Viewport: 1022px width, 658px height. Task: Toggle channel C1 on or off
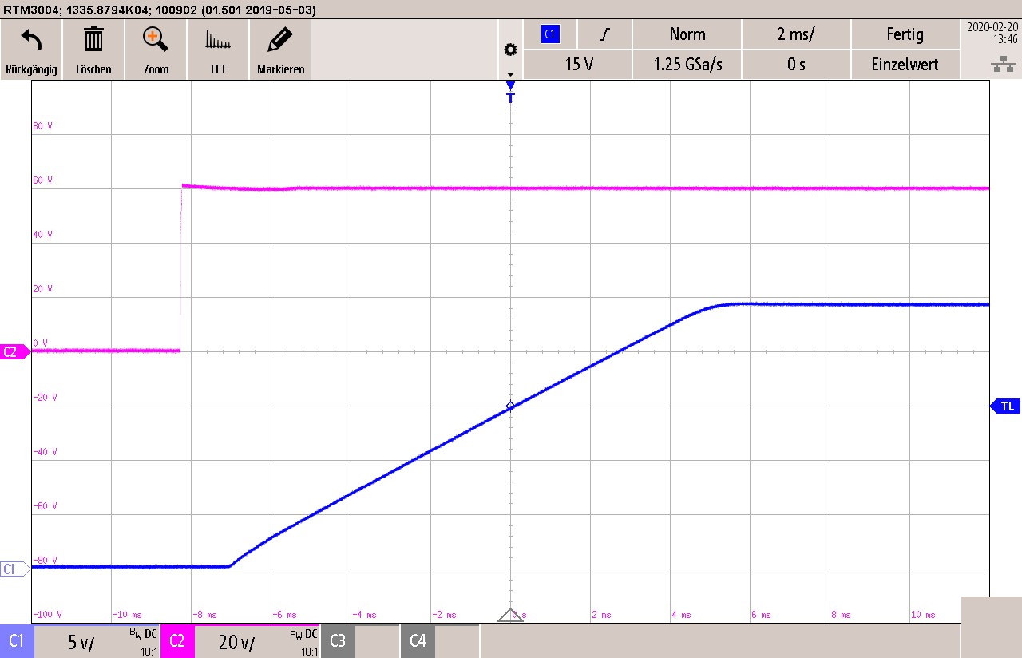coord(17,641)
